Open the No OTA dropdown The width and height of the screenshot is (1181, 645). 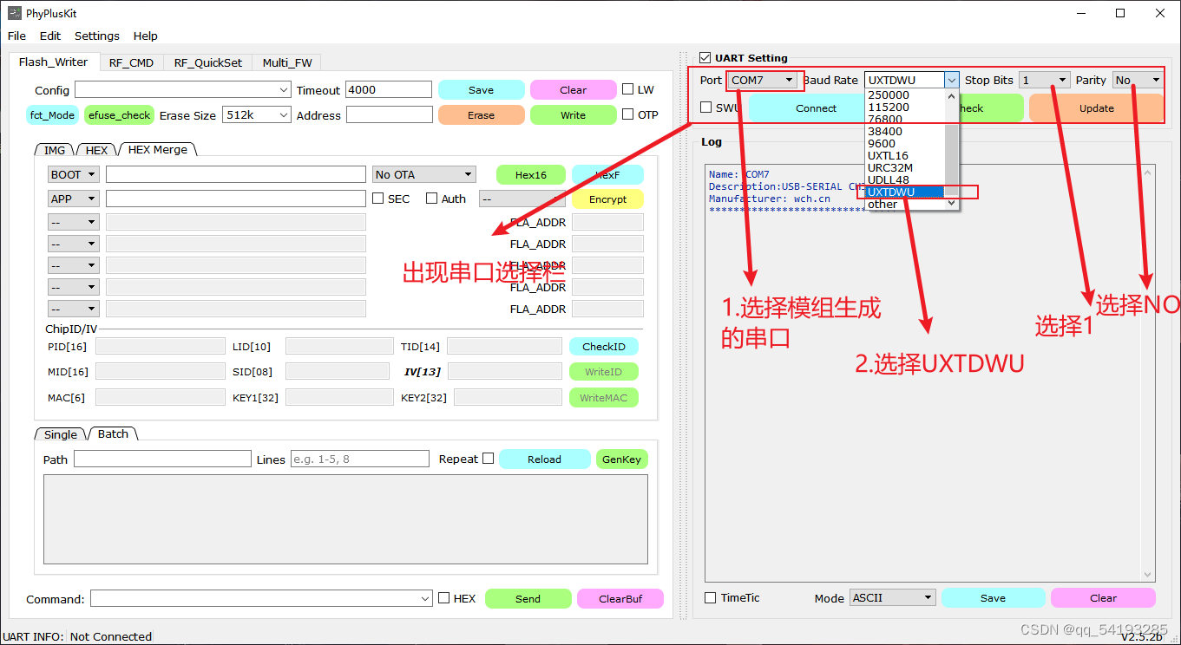(x=424, y=174)
